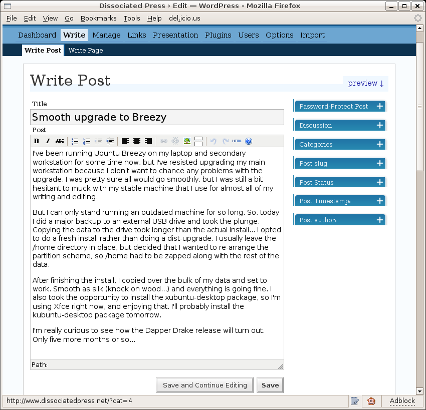Insert a bulleted list
This screenshot has height=410, width=426.
(x=75, y=141)
